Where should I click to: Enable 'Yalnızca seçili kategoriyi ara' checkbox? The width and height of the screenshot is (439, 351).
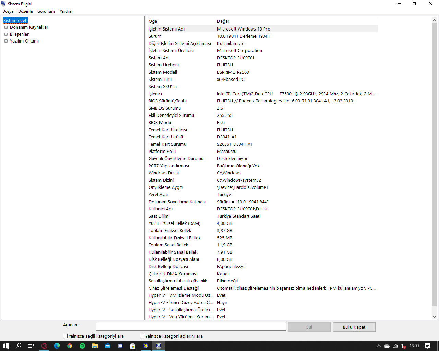click(65, 336)
